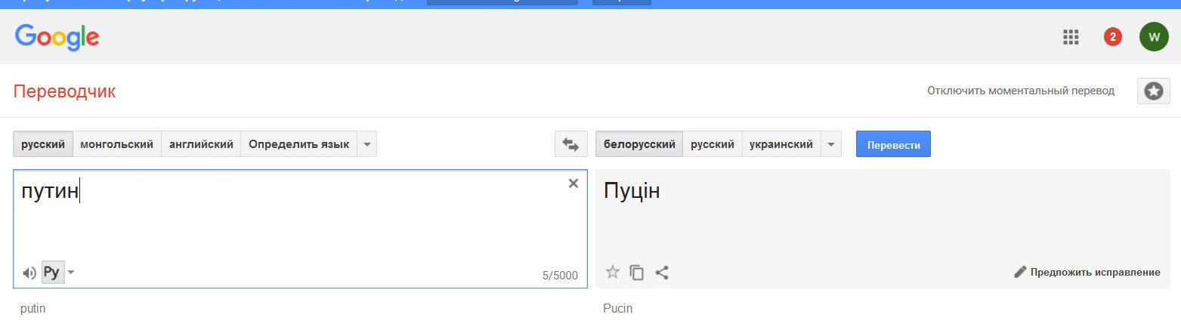Swap source and target languages

click(570, 144)
